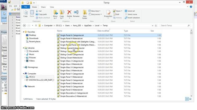Click the History command in ribbon
Screen dimensions: 197x110
[117, 18]
